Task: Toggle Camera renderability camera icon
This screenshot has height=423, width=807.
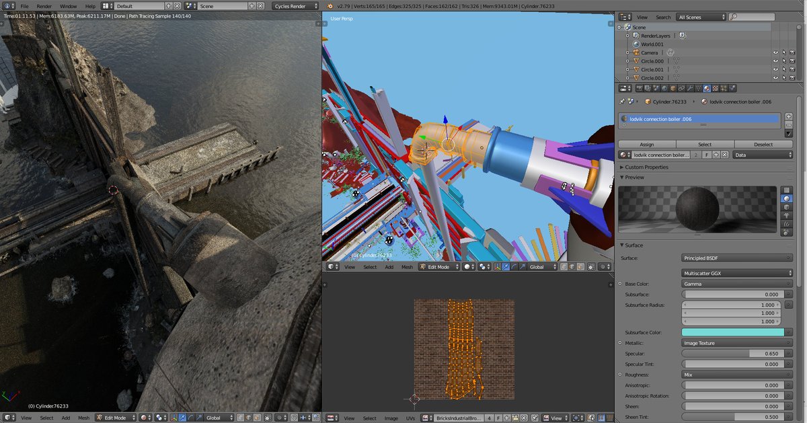Action: tap(792, 52)
